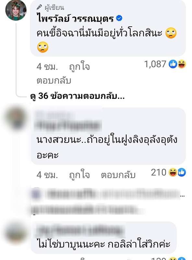This screenshot has height=260, width=192.
Task: Click the blue verified badge beside author name
Action: point(119,18)
